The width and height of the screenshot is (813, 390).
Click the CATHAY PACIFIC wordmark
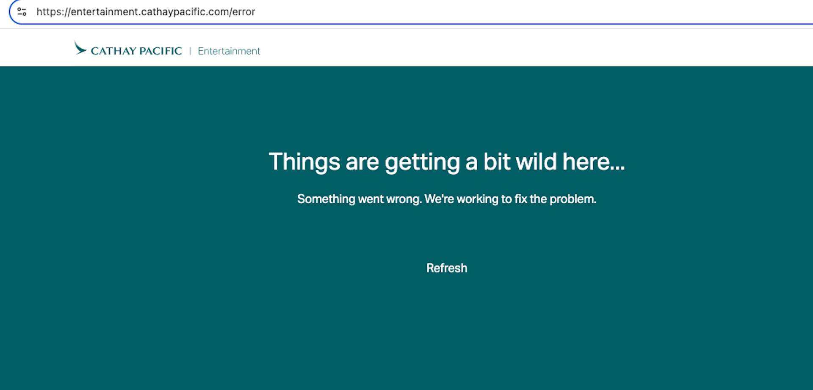(x=136, y=51)
